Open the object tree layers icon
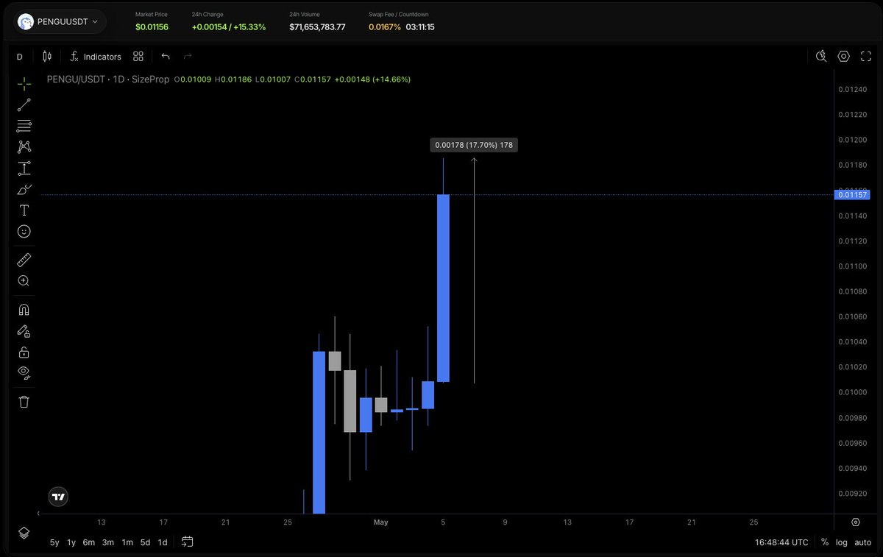Screen dimensions: 883x557 coord(24,532)
